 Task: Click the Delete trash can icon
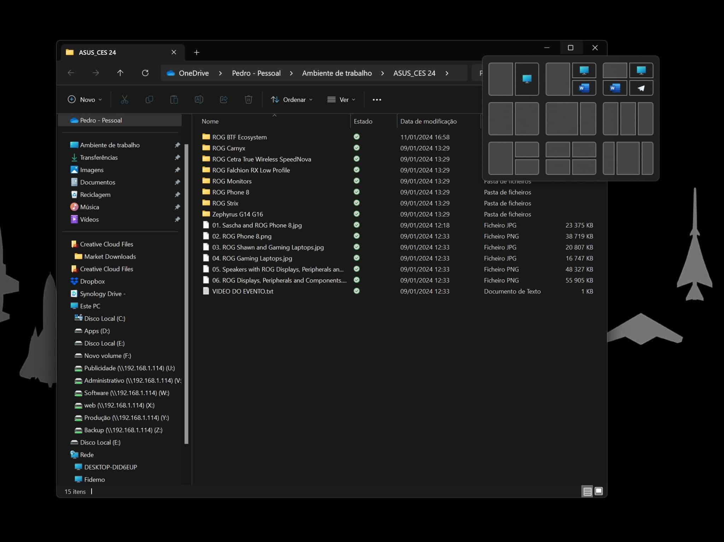coord(249,100)
